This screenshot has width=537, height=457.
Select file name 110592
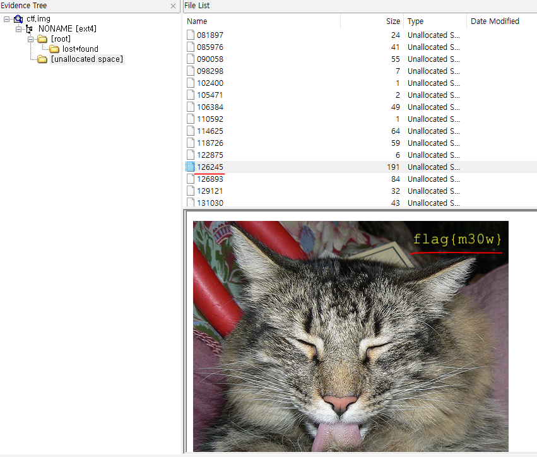pyautogui.click(x=210, y=119)
